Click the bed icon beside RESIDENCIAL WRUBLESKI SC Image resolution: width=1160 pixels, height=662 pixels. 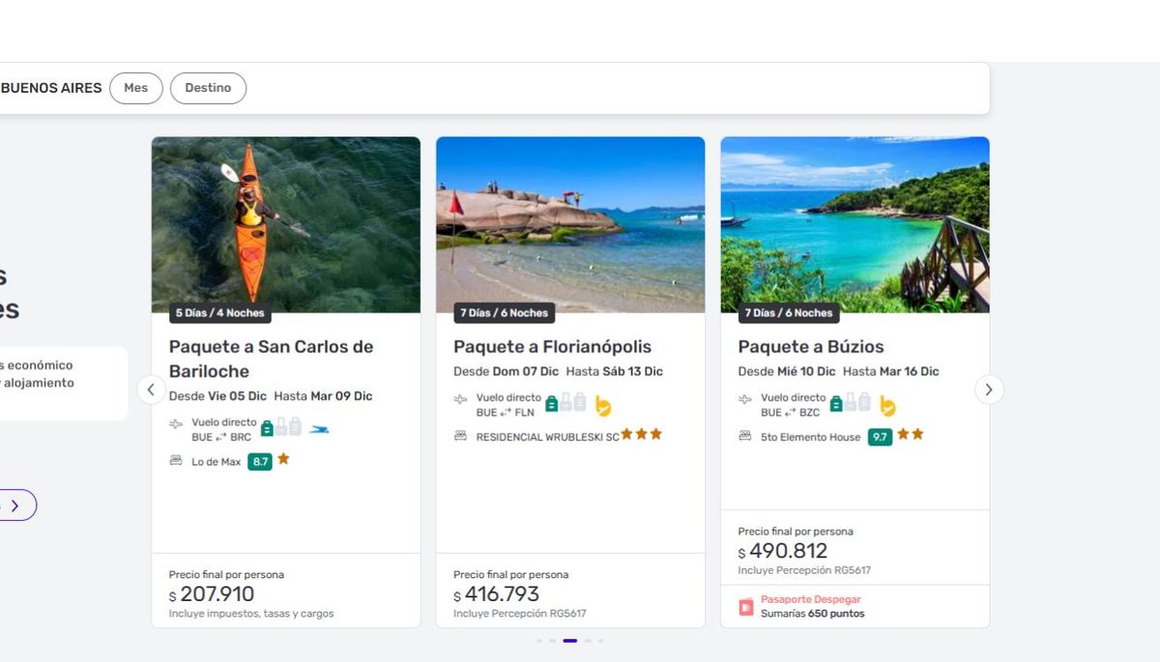pos(460,436)
